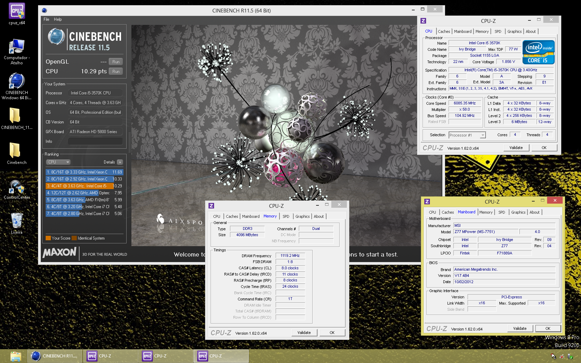Click the Core Speed 6085.35 MHz value
The image size is (581, 363).
465,103
